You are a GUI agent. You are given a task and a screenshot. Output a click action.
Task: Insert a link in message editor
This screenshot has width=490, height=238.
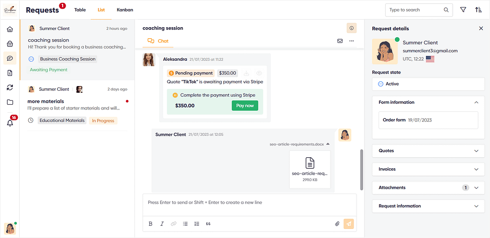tap(173, 224)
